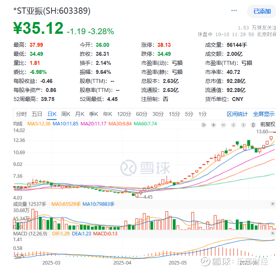Move chart right with the right chevron icon

tap(243, 125)
